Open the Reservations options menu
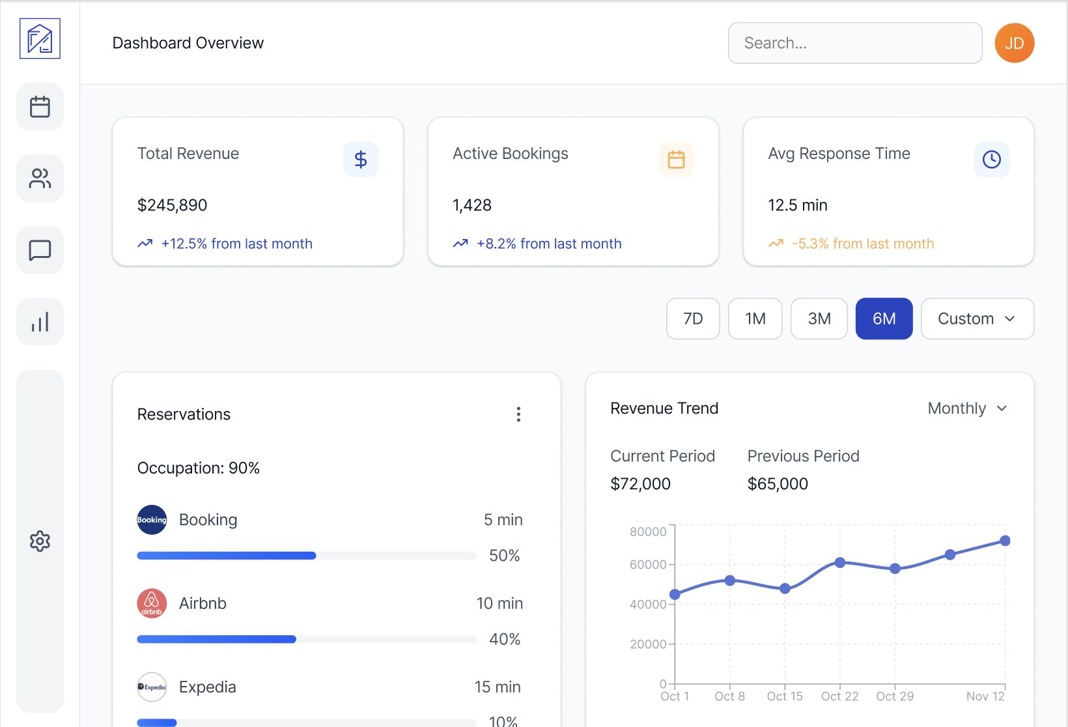The height and width of the screenshot is (727, 1068). point(518,414)
